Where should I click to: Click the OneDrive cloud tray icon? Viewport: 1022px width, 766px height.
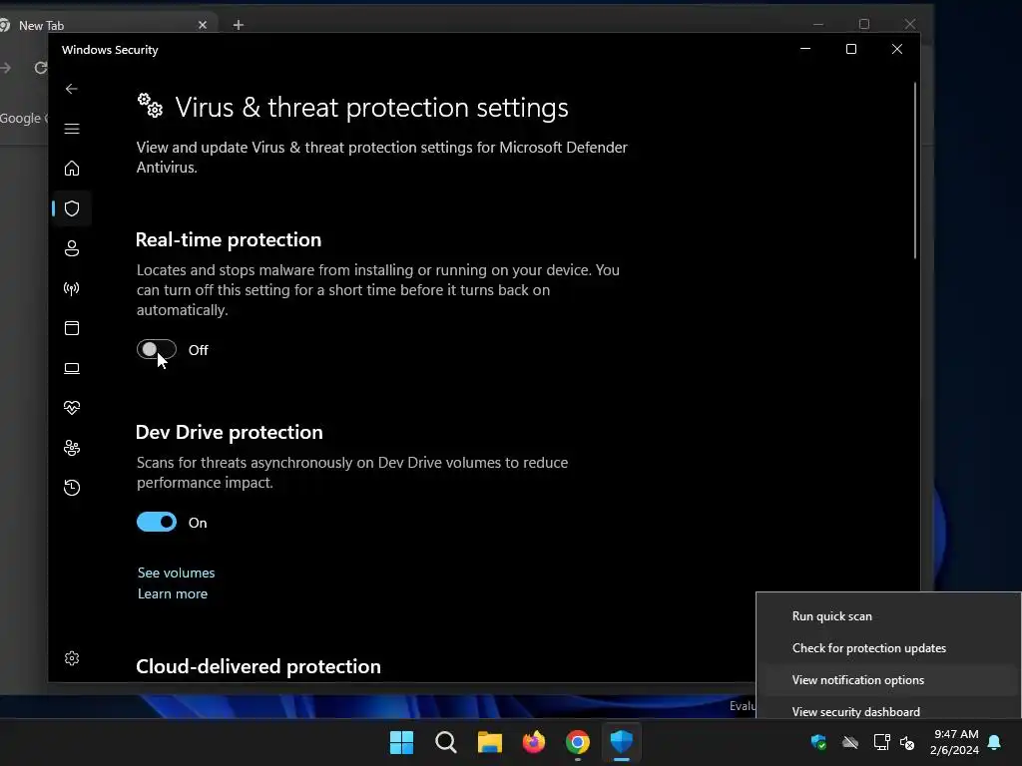850,742
